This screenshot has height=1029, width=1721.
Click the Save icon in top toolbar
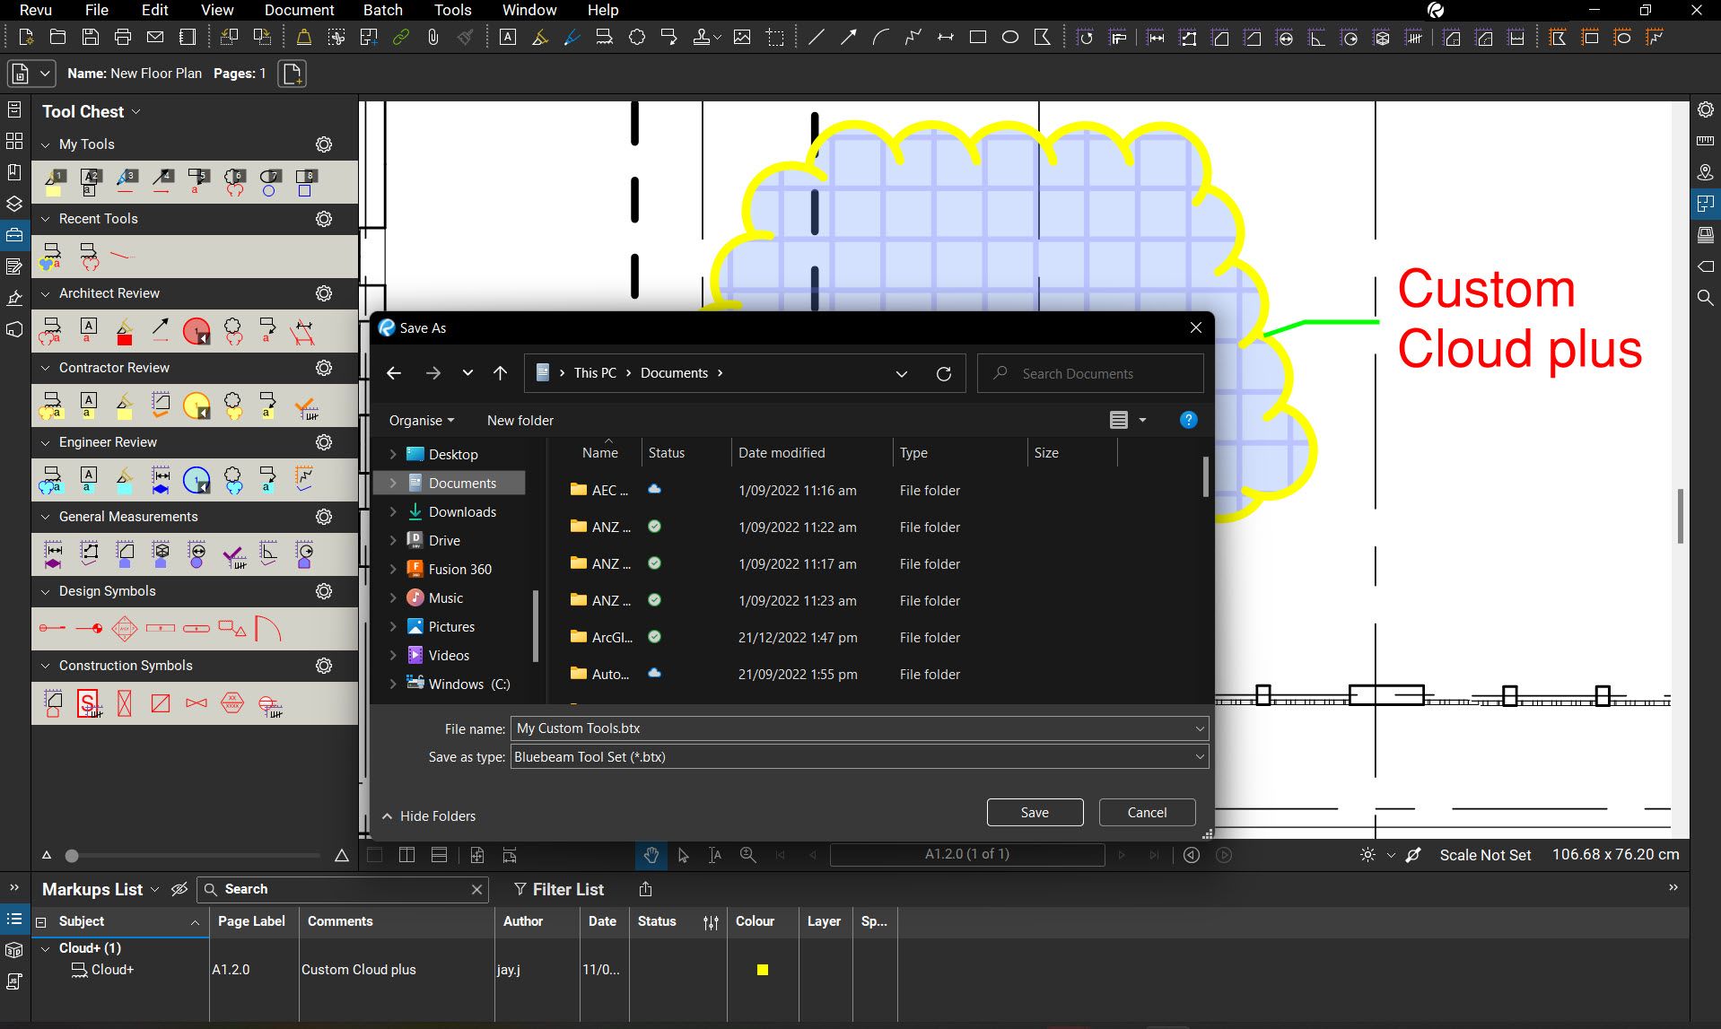coord(90,38)
